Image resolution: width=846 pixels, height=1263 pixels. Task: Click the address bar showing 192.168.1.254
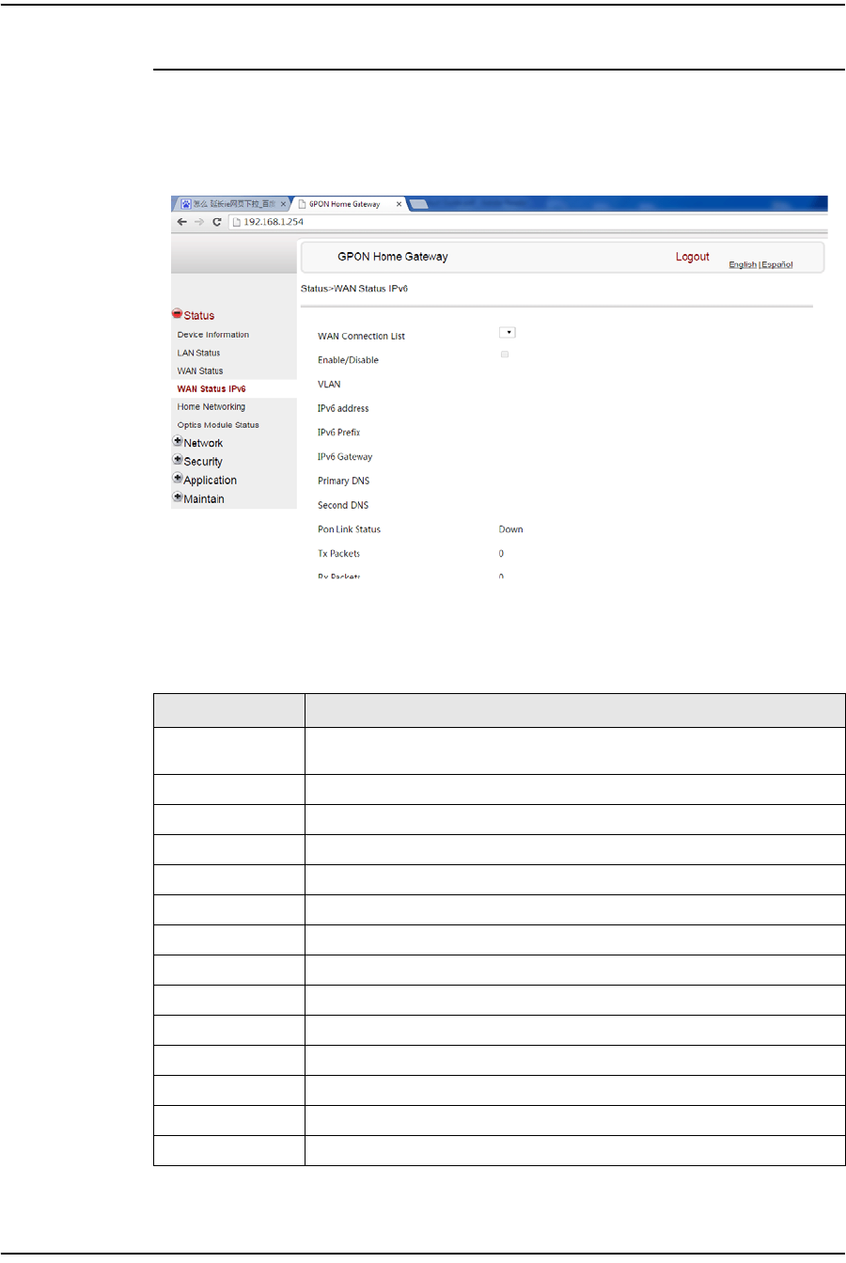tap(526, 222)
